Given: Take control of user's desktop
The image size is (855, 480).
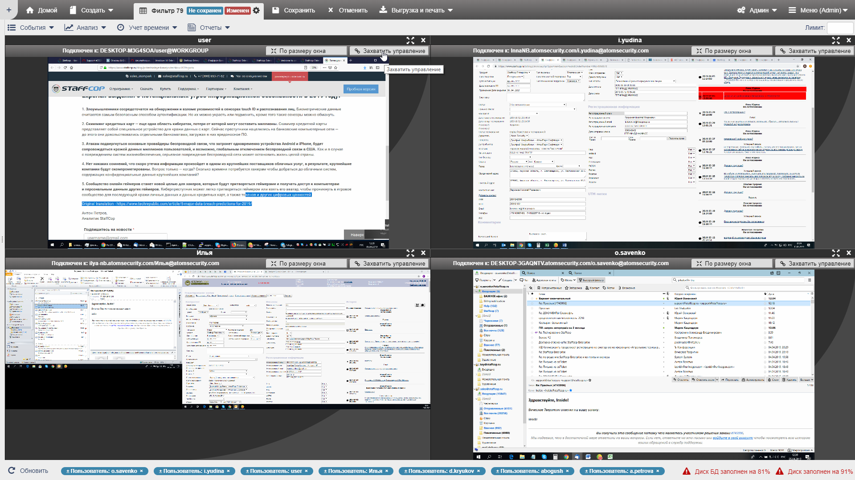Looking at the screenshot, I should click(389, 51).
